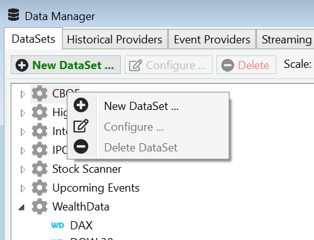
Task: Click the green New DataSet toolbar button
Action: (x=65, y=65)
